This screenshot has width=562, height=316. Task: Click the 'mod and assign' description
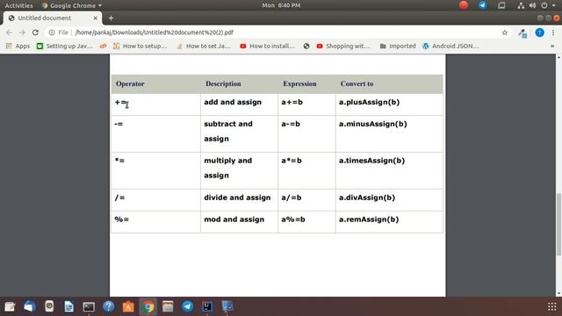(x=234, y=219)
